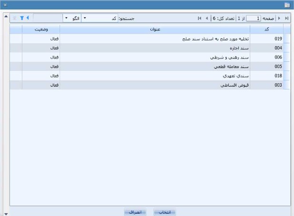Click the blue search arrow icon

tap(28, 18)
